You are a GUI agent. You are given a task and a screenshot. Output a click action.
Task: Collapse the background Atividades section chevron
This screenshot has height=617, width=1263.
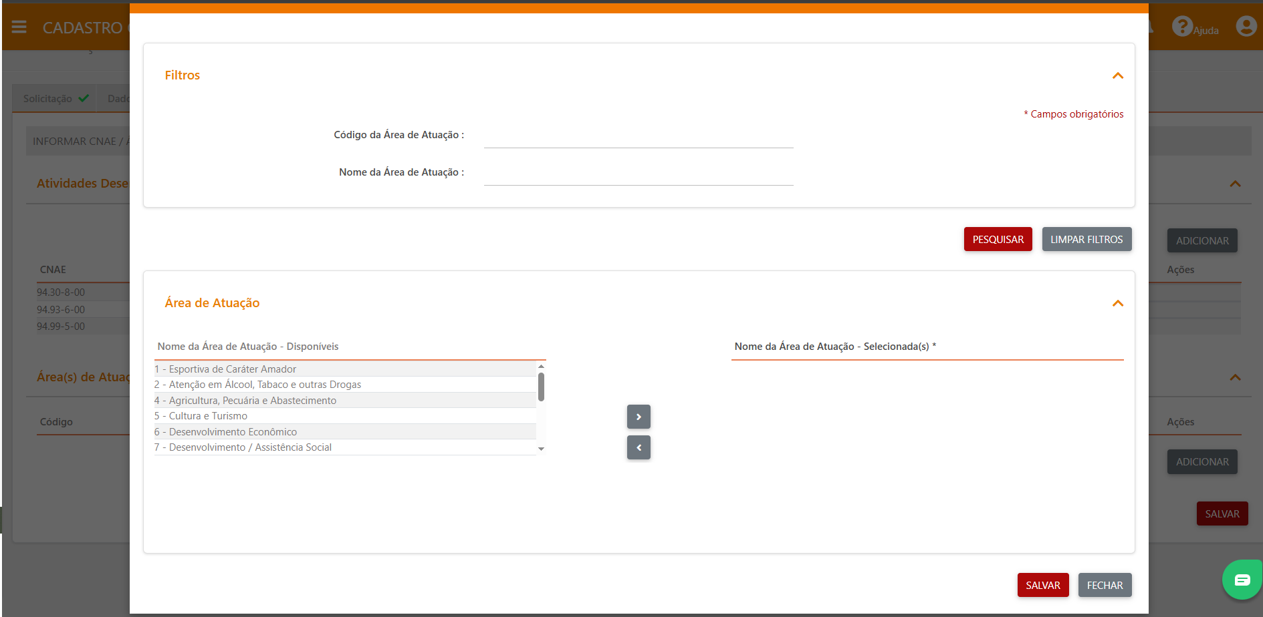(x=1235, y=184)
